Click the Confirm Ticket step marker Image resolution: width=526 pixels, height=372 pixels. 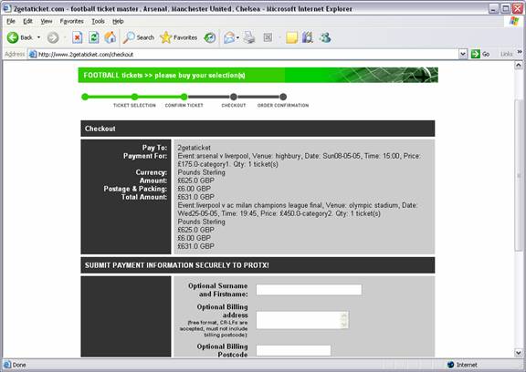[x=184, y=97]
